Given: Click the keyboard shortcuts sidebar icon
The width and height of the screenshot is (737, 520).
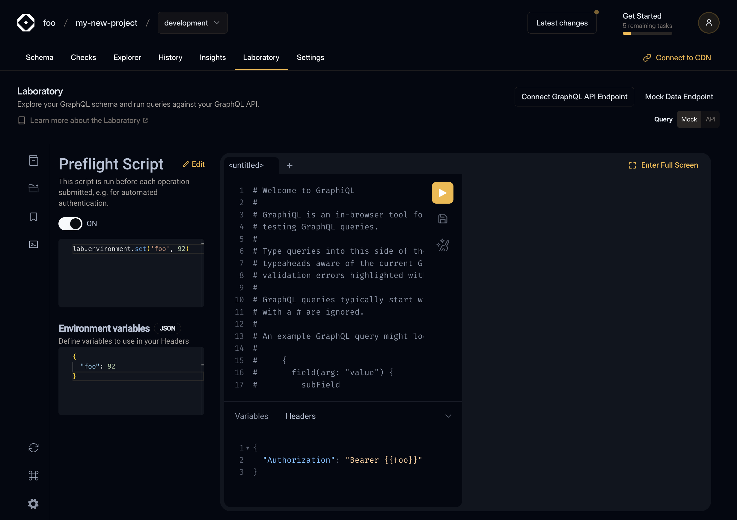Looking at the screenshot, I should (33, 476).
